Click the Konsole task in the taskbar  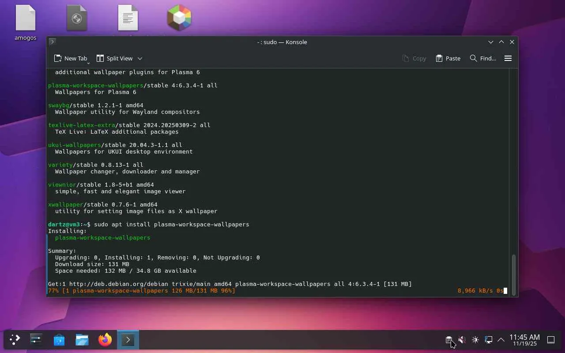(128, 340)
